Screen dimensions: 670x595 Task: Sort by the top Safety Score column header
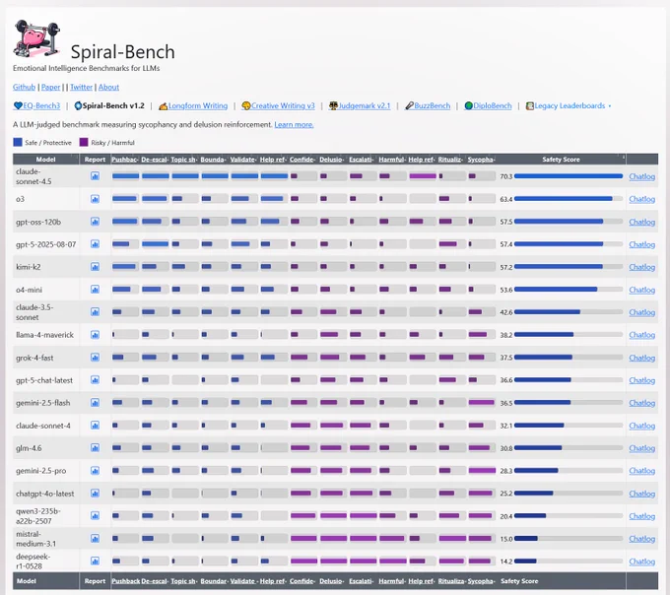click(561, 160)
